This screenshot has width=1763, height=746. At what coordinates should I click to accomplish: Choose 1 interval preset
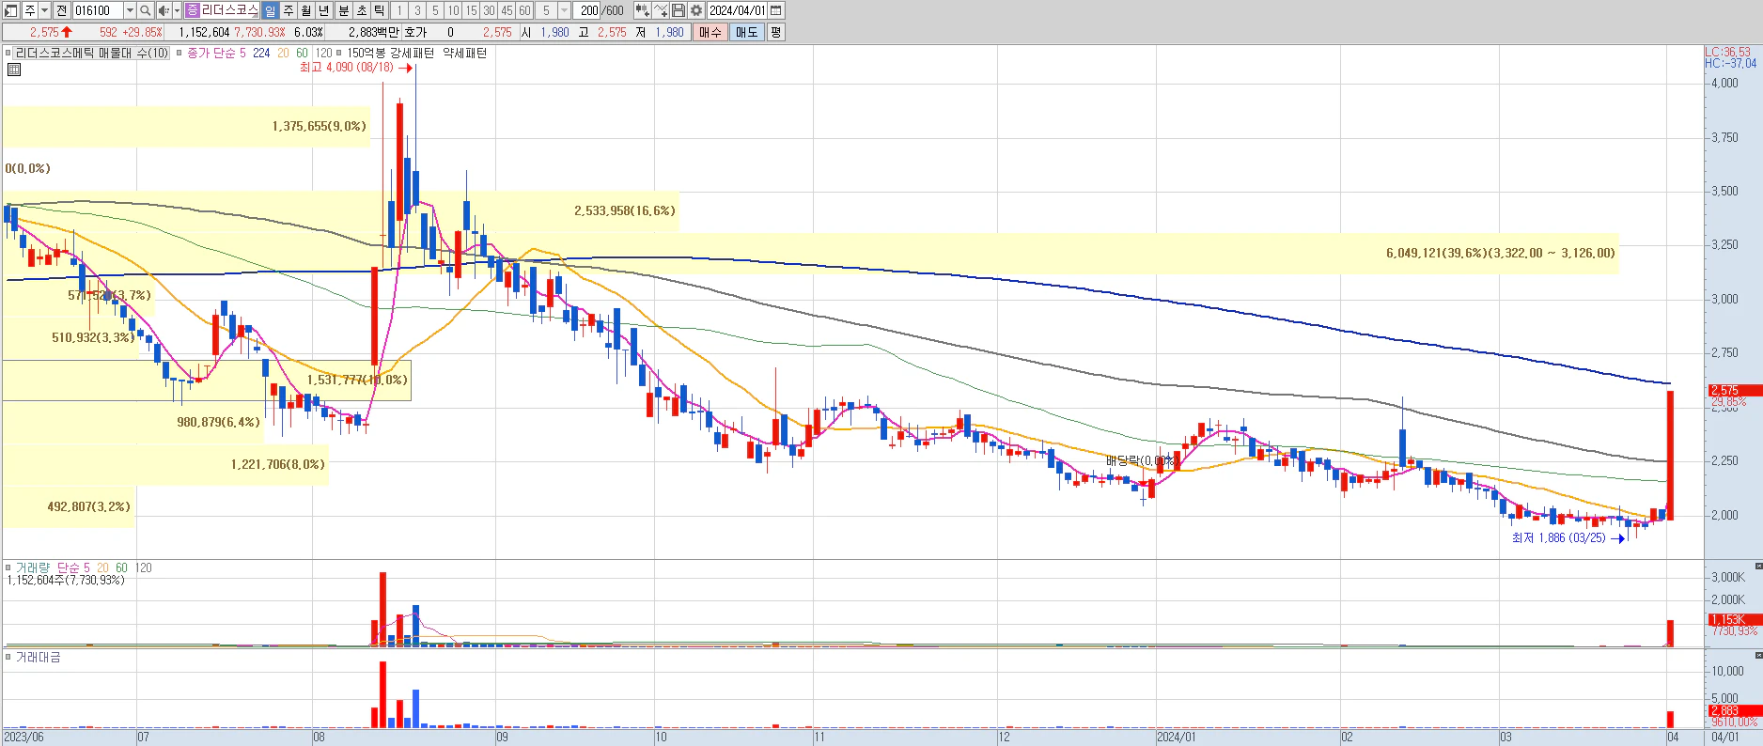pyautogui.click(x=399, y=10)
